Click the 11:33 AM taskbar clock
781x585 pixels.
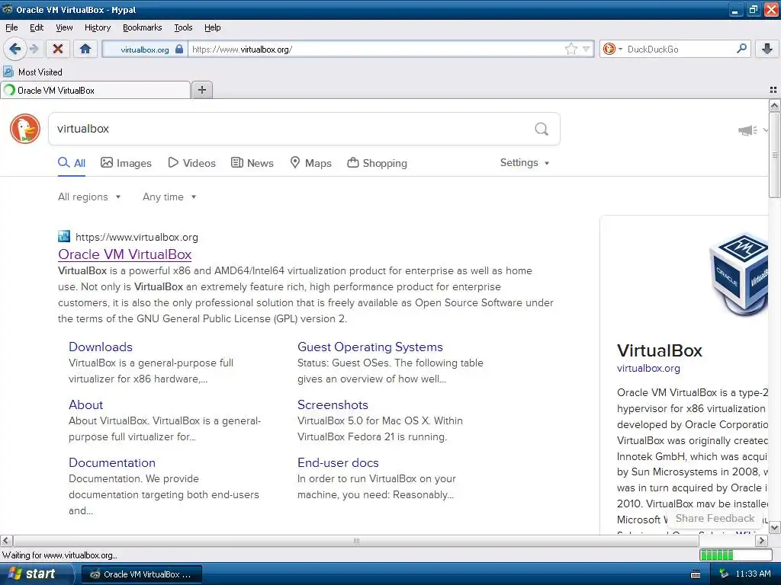click(753, 574)
